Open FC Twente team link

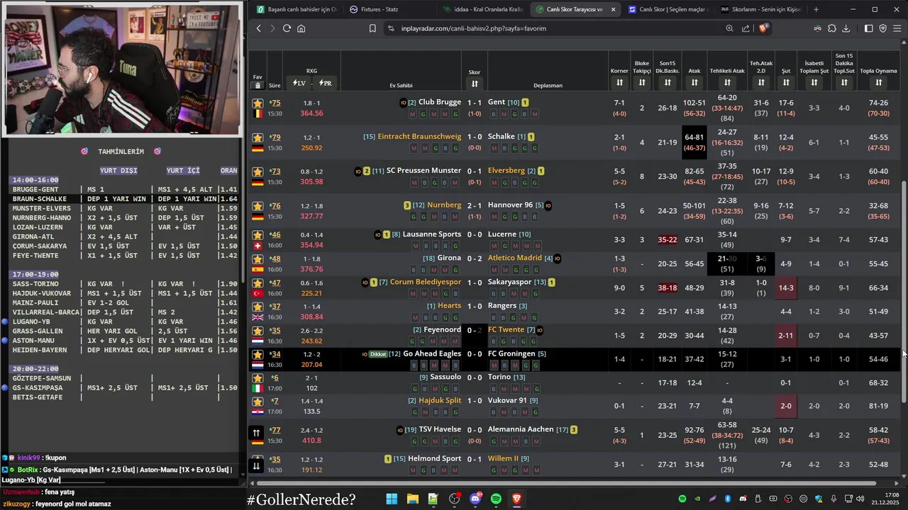506,329
